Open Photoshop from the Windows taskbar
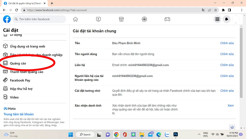Image resolution: width=246 pixels, height=139 pixels. (x=175, y=134)
